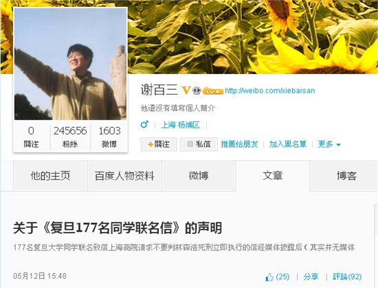
Task: Click the thumbs-up like icon
Action: coord(269,277)
